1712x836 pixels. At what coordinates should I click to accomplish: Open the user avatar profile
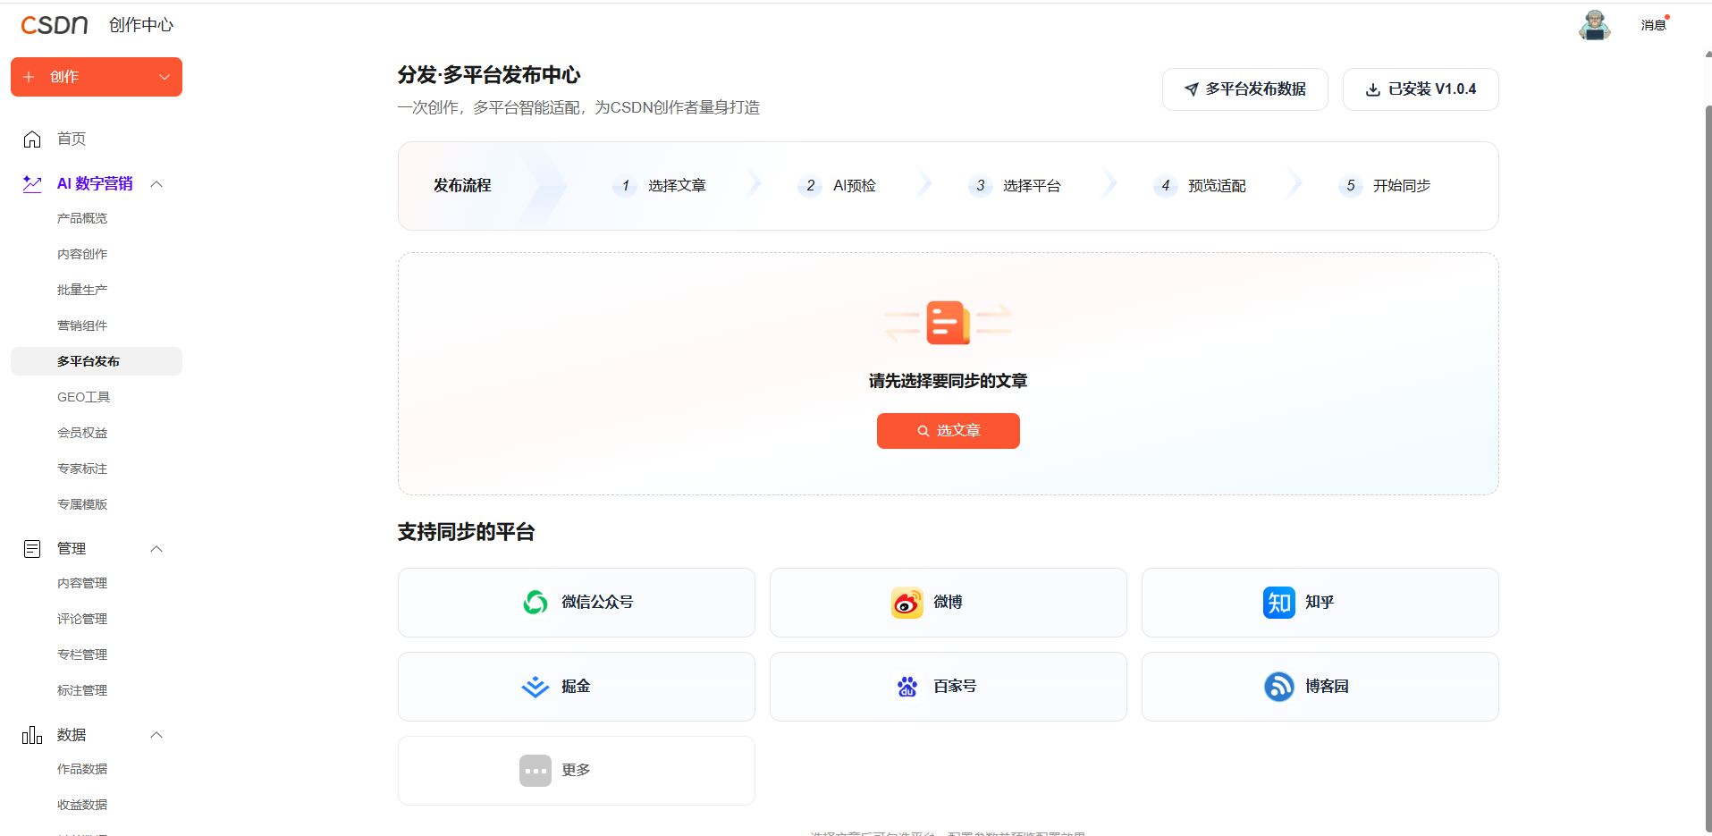click(1594, 25)
